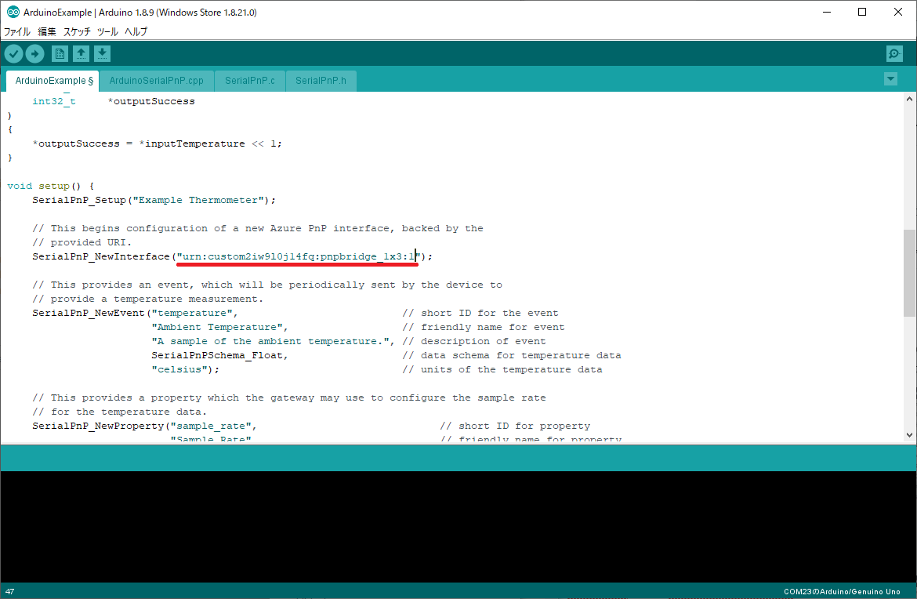Click the SerialPnPSchema_Float argument
917x599 pixels.
218,355
